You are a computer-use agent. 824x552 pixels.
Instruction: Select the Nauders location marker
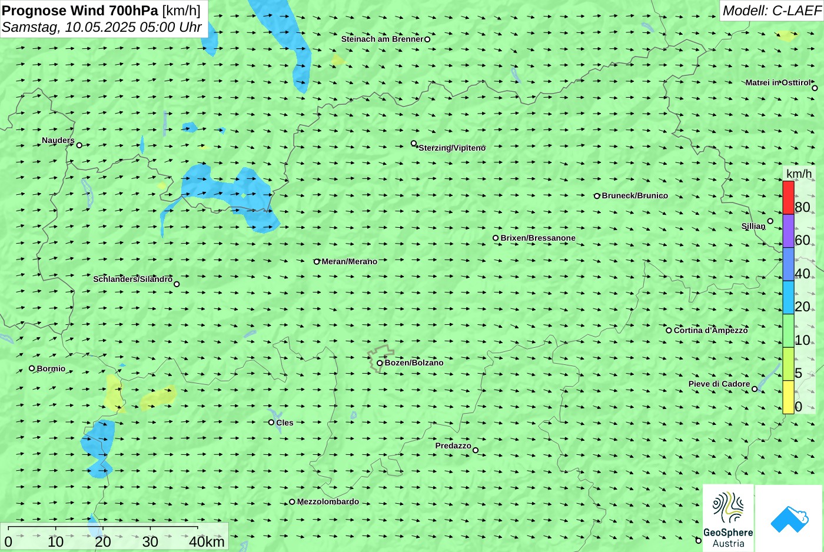[x=79, y=145]
